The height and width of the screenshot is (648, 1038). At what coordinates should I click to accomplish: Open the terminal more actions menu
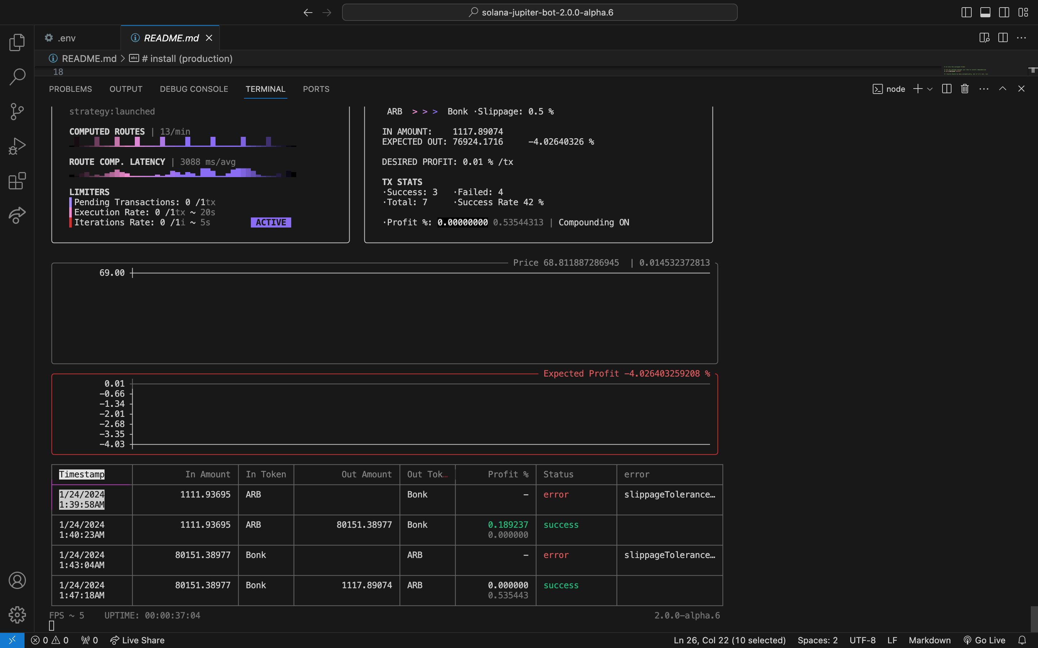click(x=984, y=88)
